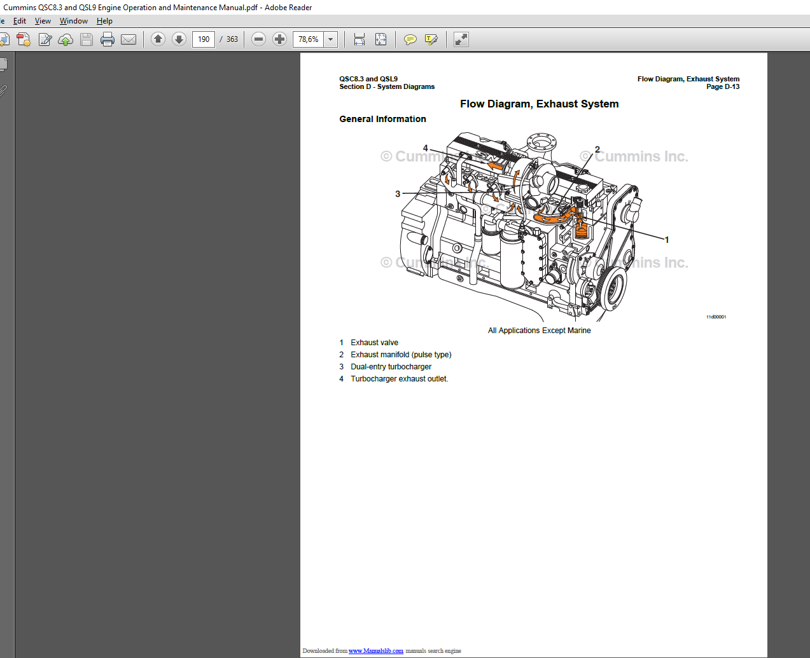Zoom in with the plus icon

pos(279,39)
